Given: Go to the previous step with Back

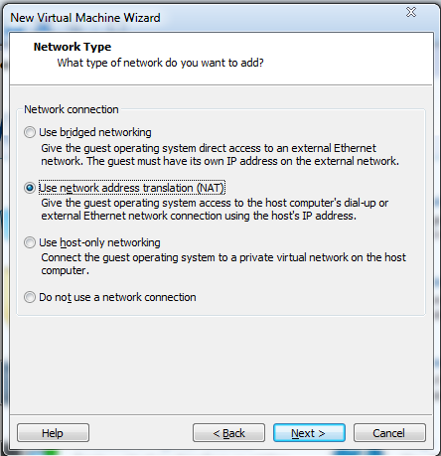Looking at the screenshot, I should (x=228, y=432).
